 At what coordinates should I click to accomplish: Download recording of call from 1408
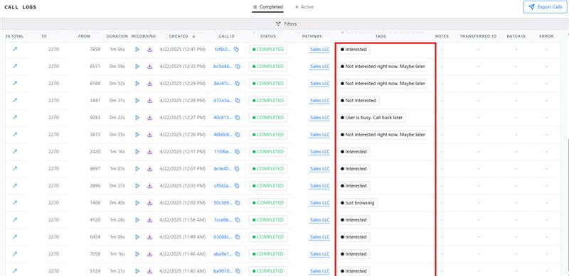pos(149,202)
